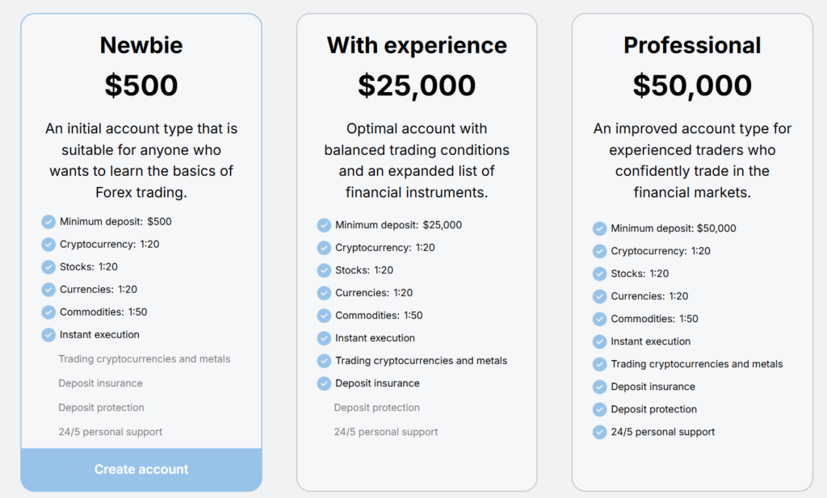
Task: Click the $25,000 price text
Action: click(x=417, y=86)
